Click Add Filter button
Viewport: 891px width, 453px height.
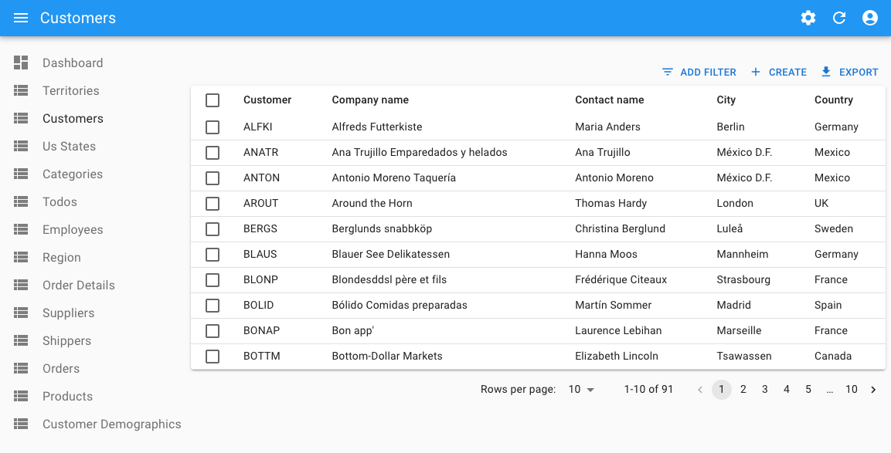(x=699, y=73)
